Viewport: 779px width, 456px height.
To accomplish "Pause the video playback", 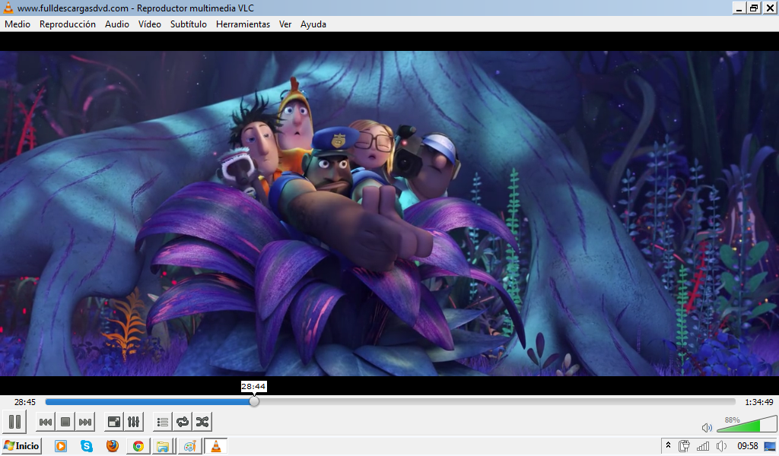I will tap(15, 422).
